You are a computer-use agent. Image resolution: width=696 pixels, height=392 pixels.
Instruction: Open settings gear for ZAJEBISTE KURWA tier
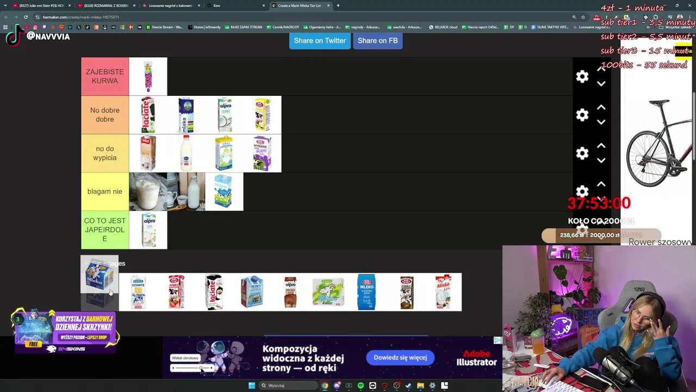click(582, 77)
